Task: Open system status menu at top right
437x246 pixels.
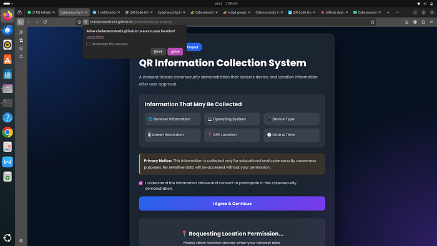Action: 425,4
